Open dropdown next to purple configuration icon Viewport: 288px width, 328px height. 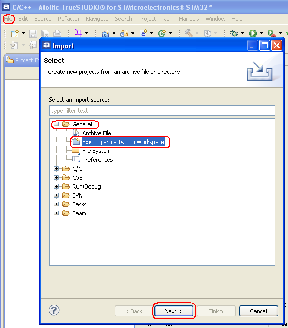click(x=86, y=33)
